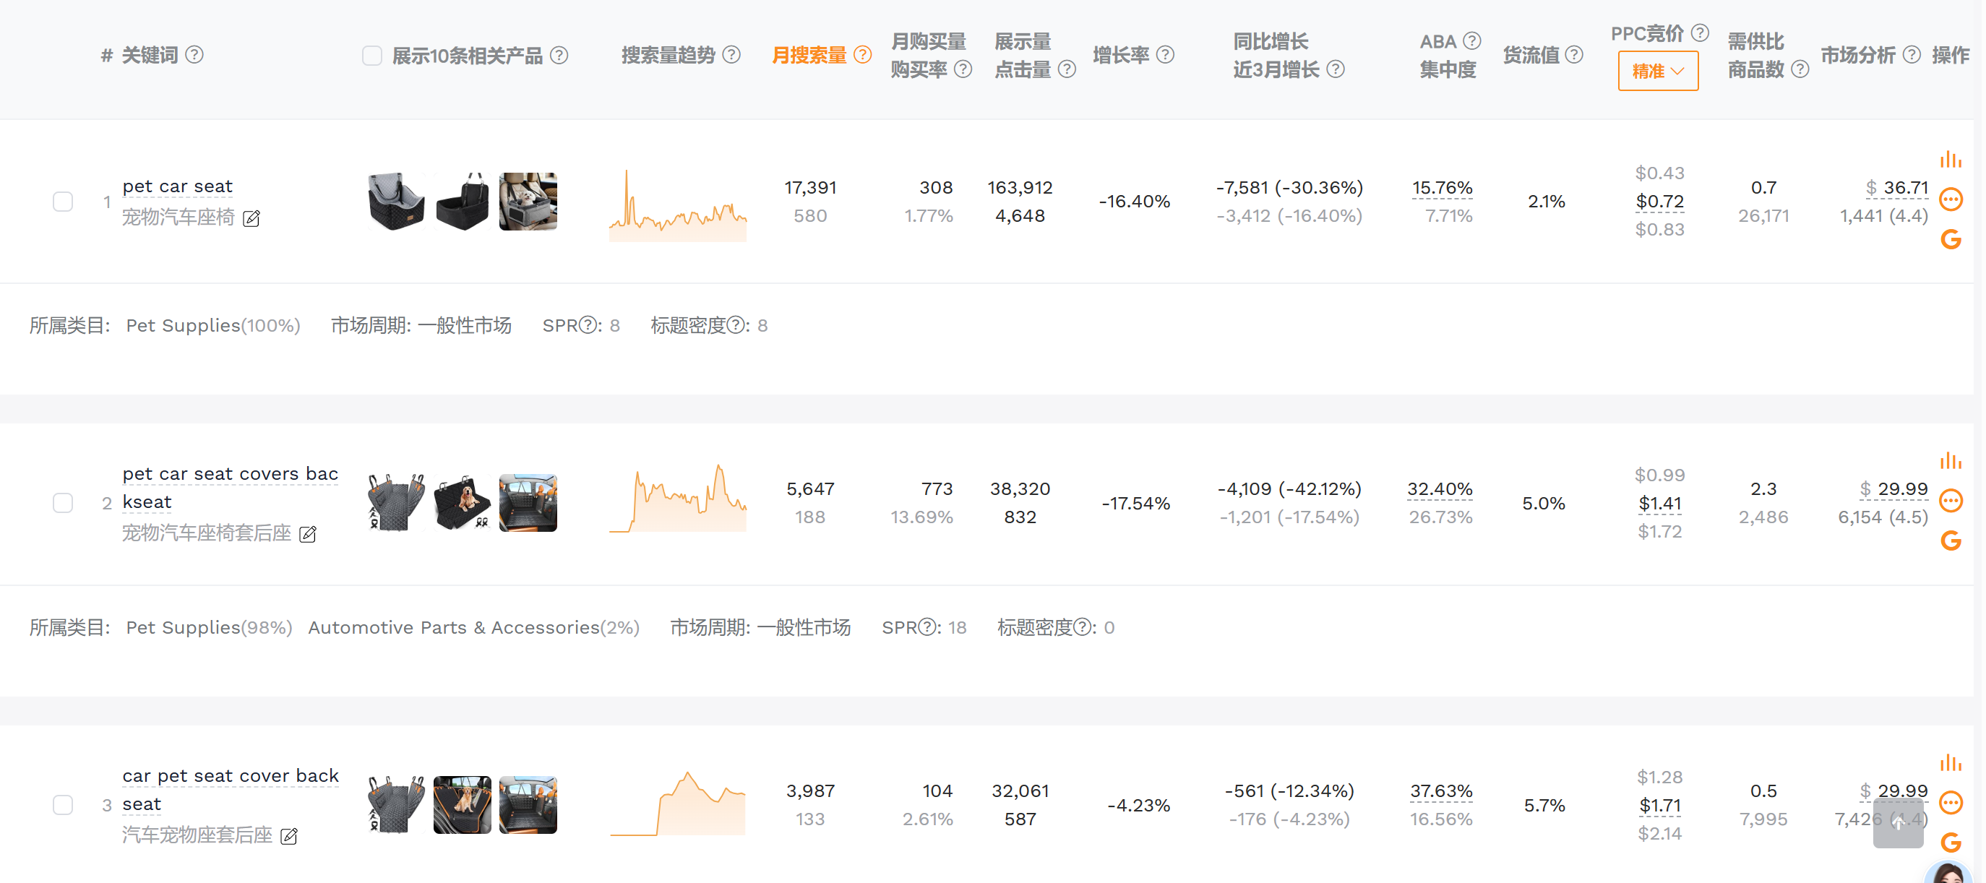Click edit translation icon next to 宠物汽车座椅

pyautogui.click(x=252, y=218)
